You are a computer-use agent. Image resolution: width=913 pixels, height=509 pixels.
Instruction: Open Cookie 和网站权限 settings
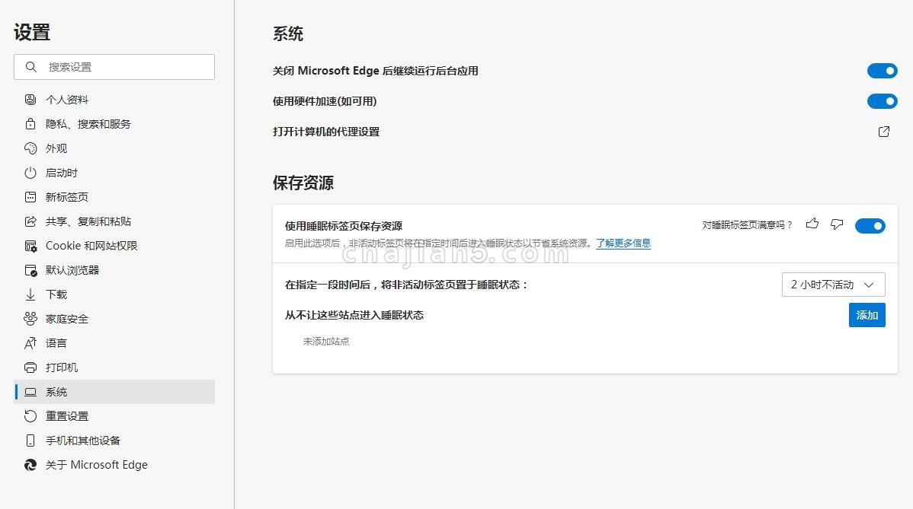point(114,246)
